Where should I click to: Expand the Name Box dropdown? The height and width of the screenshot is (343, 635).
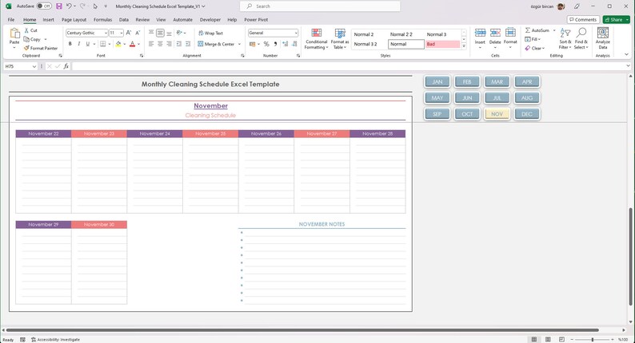[x=34, y=66]
